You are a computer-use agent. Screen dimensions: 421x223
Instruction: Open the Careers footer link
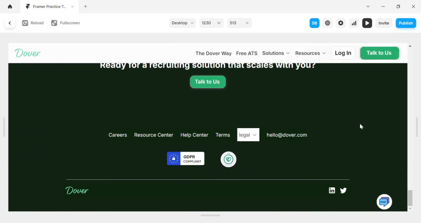tap(117, 135)
